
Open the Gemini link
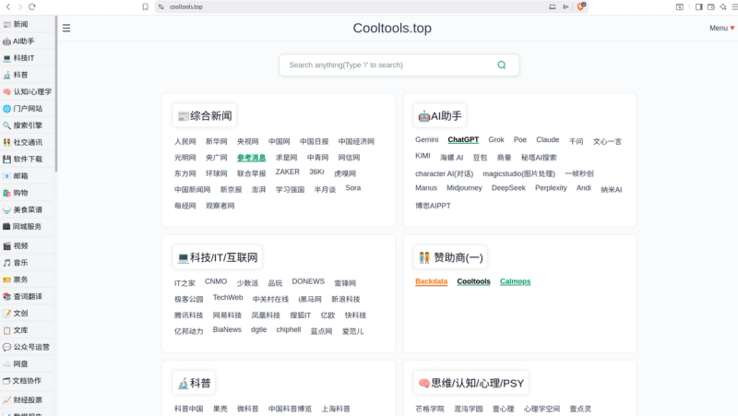(x=427, y=140)
